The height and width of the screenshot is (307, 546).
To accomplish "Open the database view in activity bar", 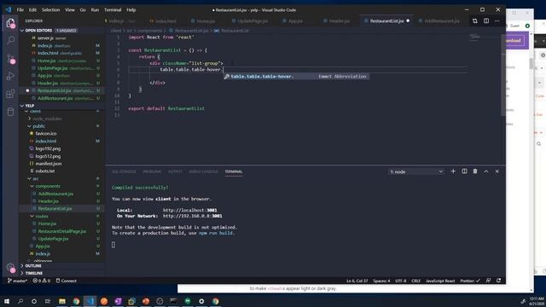I will point(10,112).
